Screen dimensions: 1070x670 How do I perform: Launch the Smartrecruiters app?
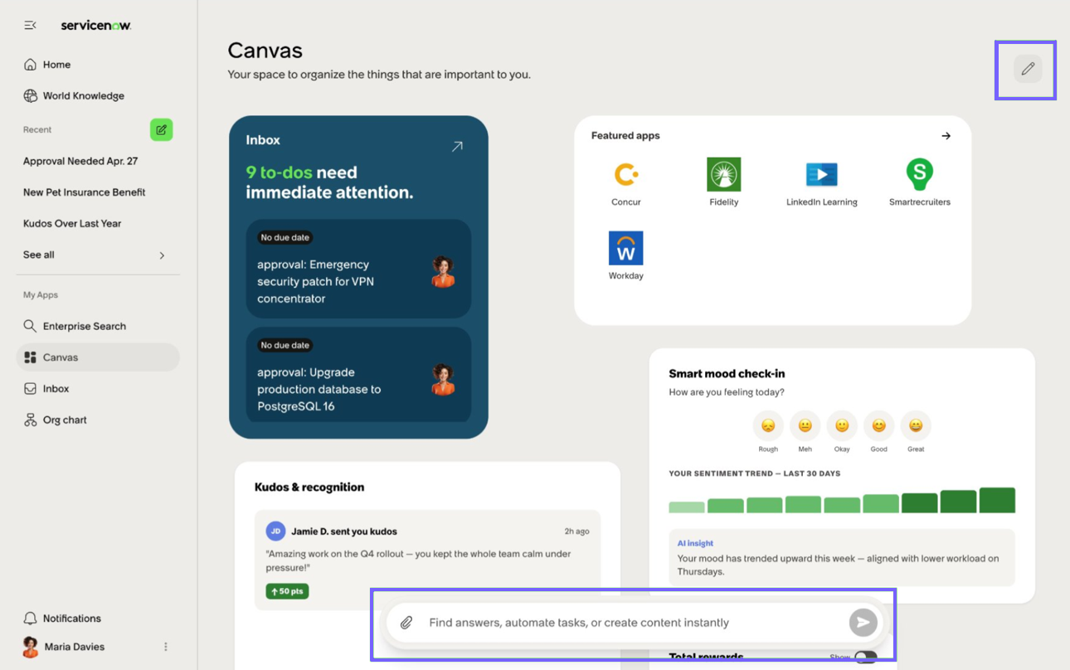[920, 182]
